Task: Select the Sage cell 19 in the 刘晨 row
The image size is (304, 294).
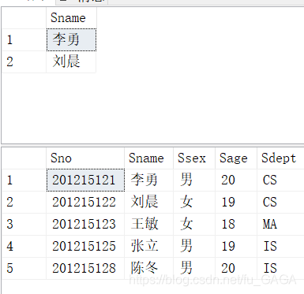Action: pyautogui.click(x=236, y=202)
